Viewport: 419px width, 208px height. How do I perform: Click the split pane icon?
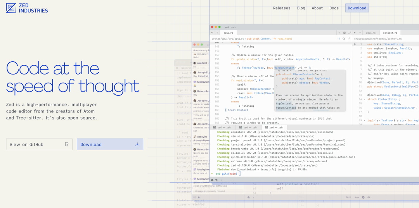coord(345,33)
